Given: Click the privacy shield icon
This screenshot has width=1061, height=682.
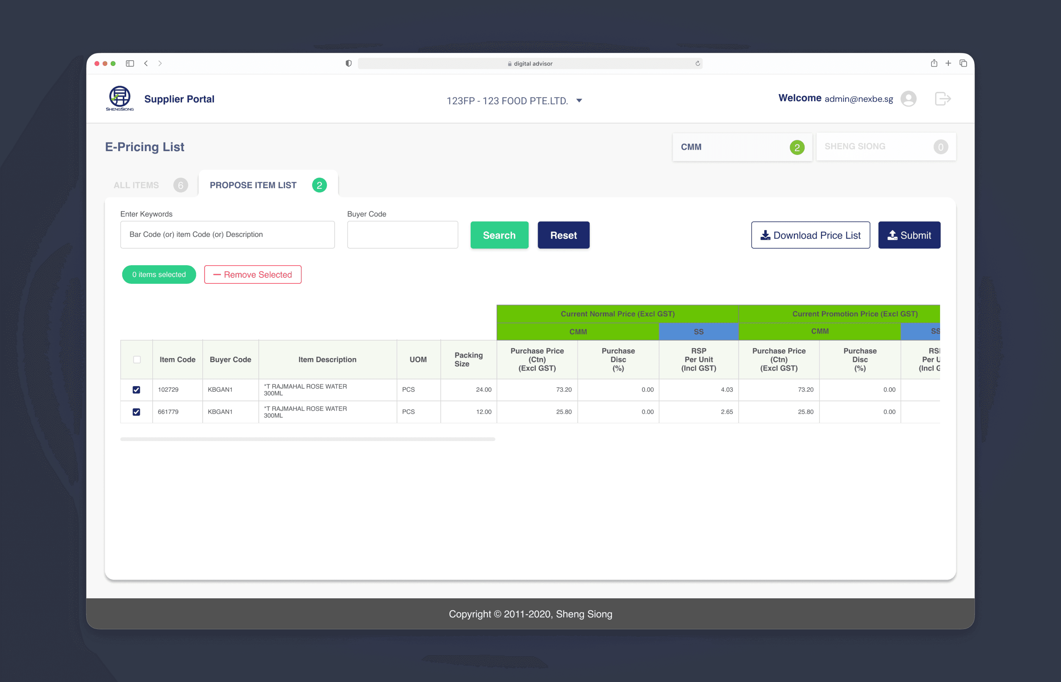Looking at the screenshot, I should point(349,63).
